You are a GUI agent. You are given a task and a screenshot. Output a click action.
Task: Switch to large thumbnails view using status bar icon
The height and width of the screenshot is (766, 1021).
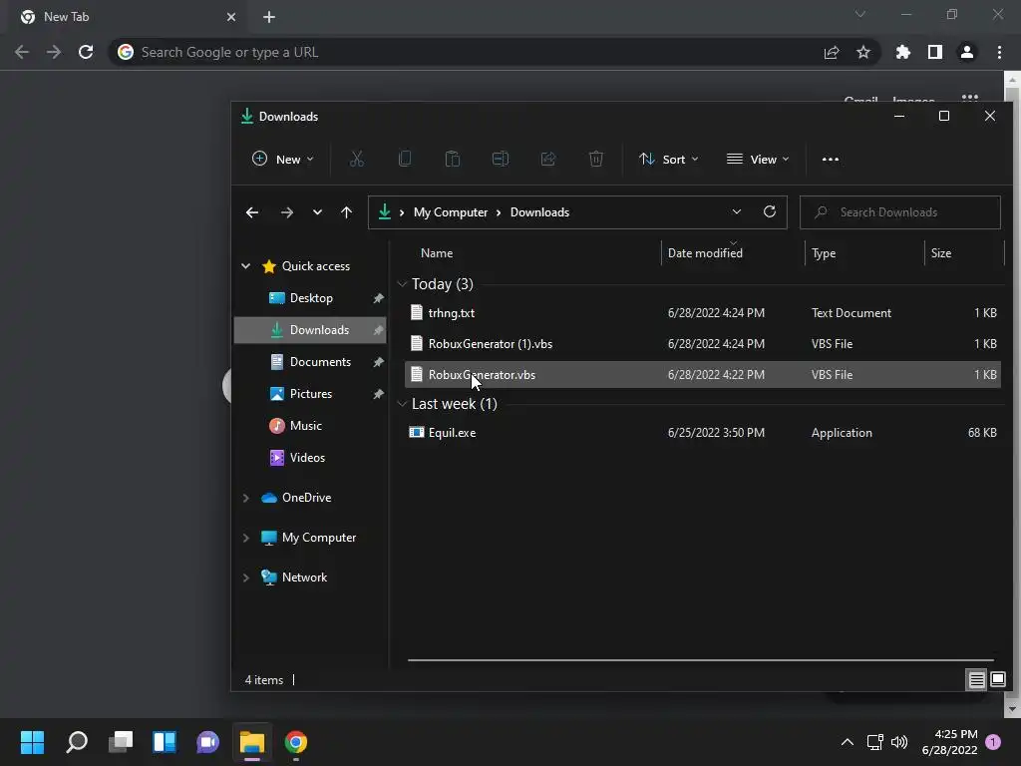tap(998, 680)
